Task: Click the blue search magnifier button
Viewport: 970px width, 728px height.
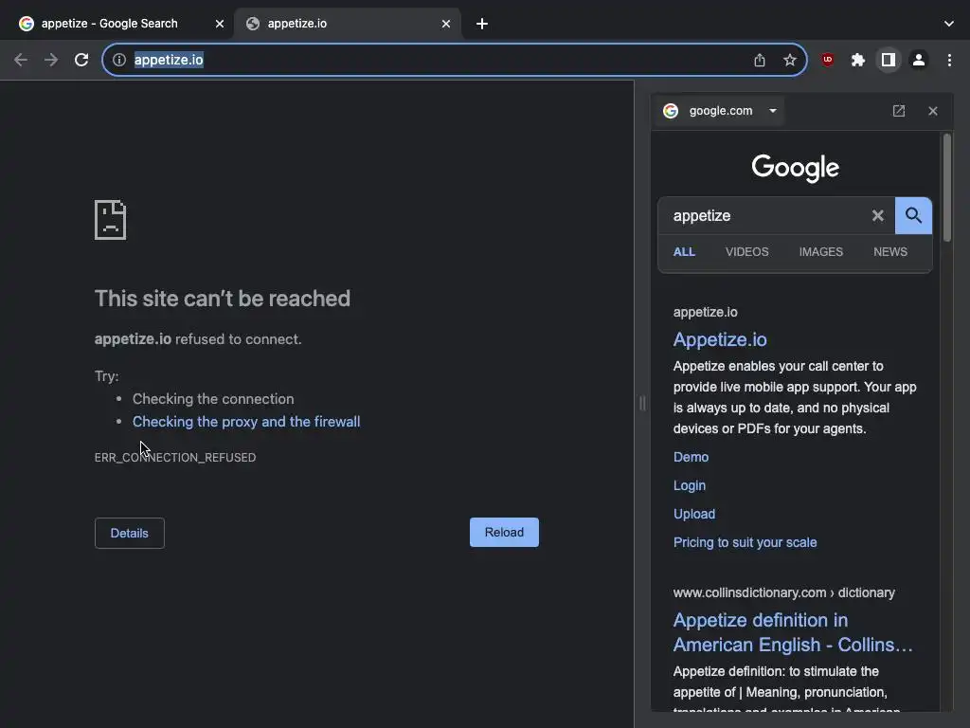Action: pyautogui.click(x=913, y=215)
